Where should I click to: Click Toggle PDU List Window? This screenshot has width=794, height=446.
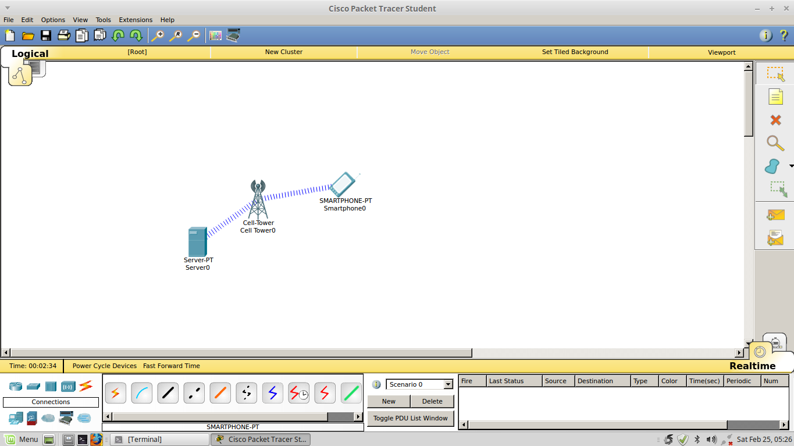click(410, 418)
